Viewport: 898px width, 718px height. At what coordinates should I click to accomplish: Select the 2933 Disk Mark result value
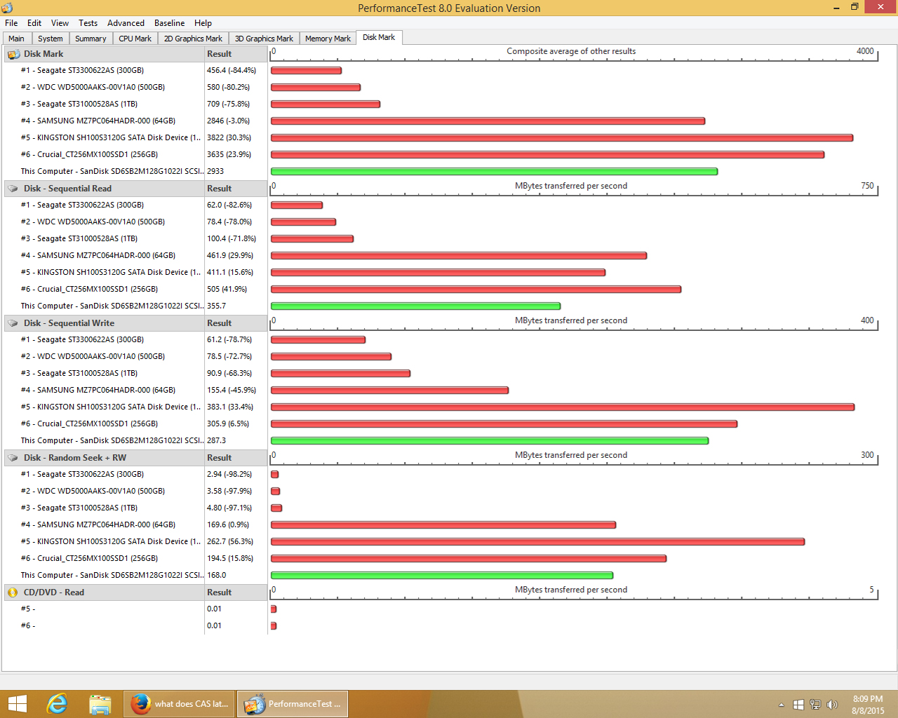pyautogui.click(x=215, y=171)
